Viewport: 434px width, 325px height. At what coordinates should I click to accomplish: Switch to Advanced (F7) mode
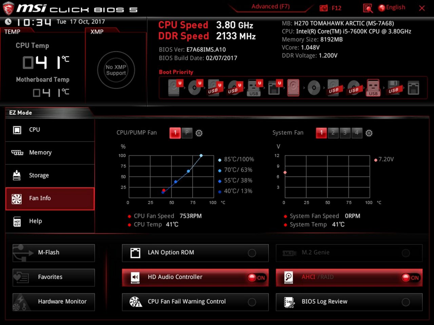pos(270,6)
